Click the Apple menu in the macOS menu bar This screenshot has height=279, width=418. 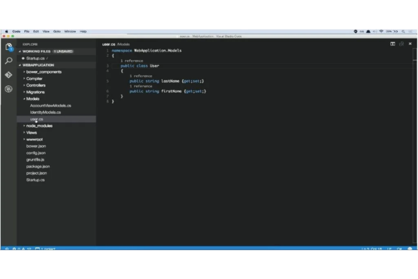(x=7, y=31)
